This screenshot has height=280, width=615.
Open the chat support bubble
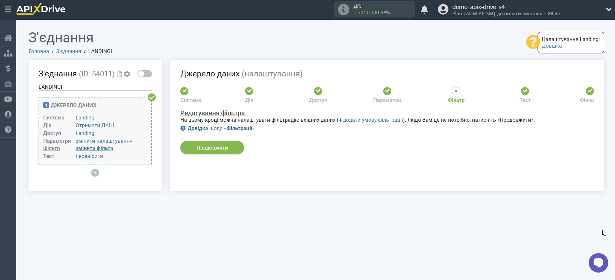click(x=598, y=263)
